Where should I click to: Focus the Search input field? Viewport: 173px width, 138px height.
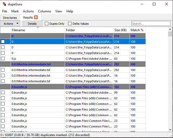(151, 23)
